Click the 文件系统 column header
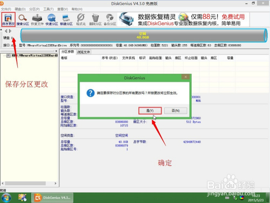 click(129, 58)
